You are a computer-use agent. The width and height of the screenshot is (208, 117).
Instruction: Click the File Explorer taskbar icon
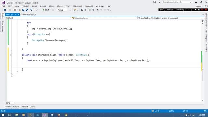tap(17, 115)
